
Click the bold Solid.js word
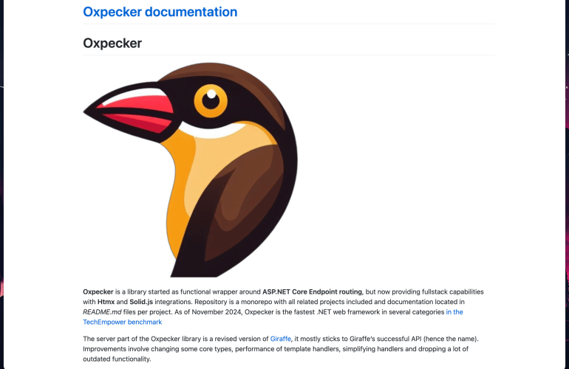click(x=141, y=302)
